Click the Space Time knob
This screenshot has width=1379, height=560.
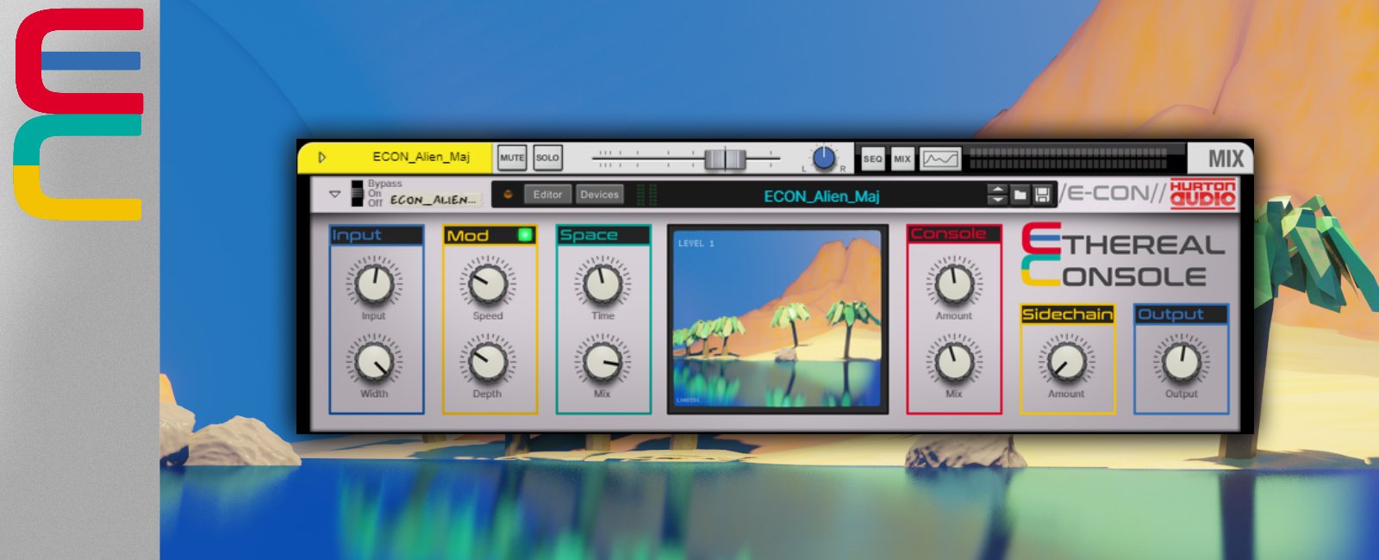tap(602, 284)
